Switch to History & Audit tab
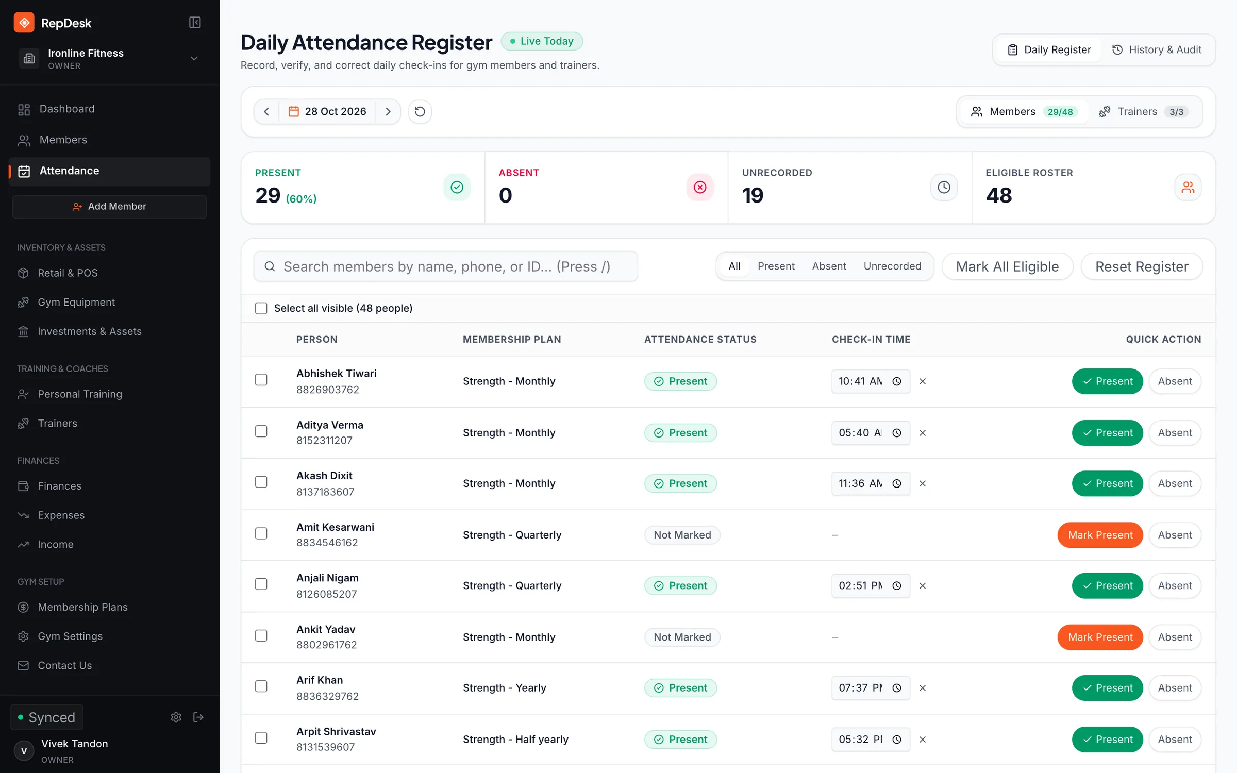 click(x=1157, y=49)
